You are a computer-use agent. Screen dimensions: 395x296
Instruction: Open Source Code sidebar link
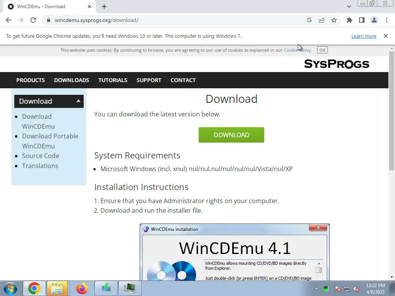(x=40, y=156)
